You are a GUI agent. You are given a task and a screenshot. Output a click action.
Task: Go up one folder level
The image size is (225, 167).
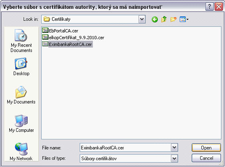164,19
